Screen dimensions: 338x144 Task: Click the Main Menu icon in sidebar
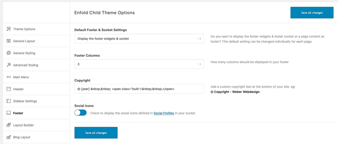[9, 77]
